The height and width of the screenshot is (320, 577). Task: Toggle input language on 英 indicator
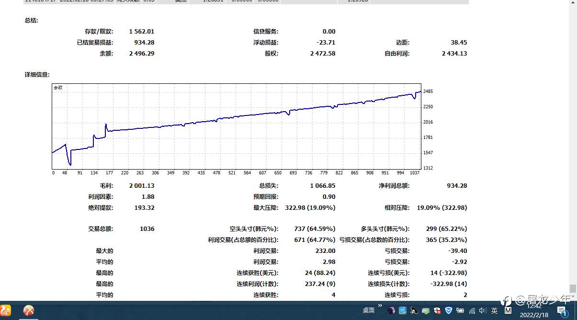(495, 311)
